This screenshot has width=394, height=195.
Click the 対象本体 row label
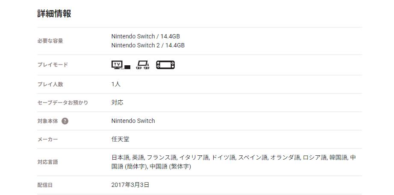pyautogui.click(x=47, y=121)
